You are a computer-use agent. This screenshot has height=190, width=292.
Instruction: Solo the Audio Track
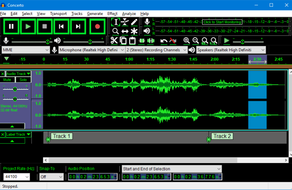(23, 80)
